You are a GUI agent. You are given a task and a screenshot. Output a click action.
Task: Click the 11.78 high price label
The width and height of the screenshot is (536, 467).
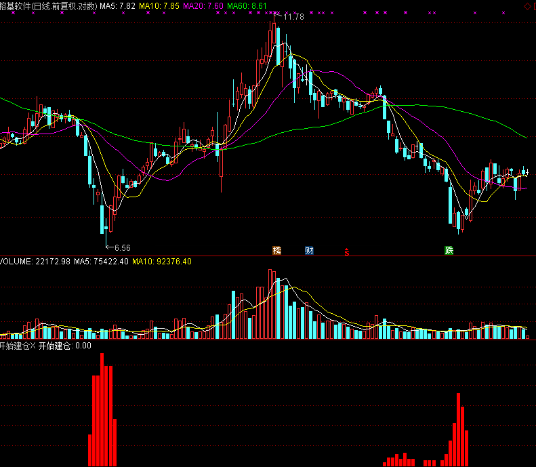tap(293, 17)
